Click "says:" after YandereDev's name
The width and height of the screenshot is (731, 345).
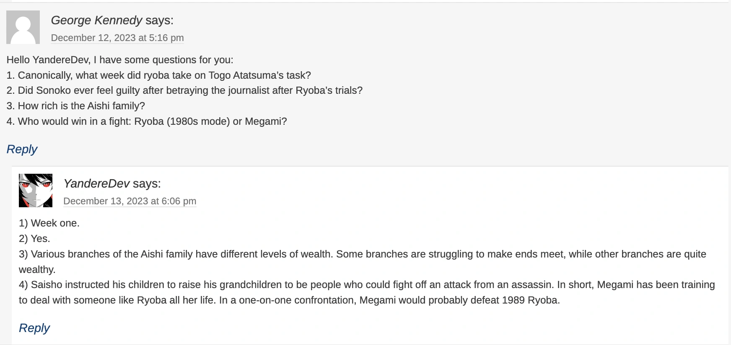pos(147,183)
